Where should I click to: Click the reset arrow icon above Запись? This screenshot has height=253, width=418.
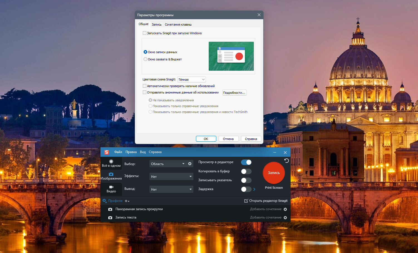pos(286,161)
